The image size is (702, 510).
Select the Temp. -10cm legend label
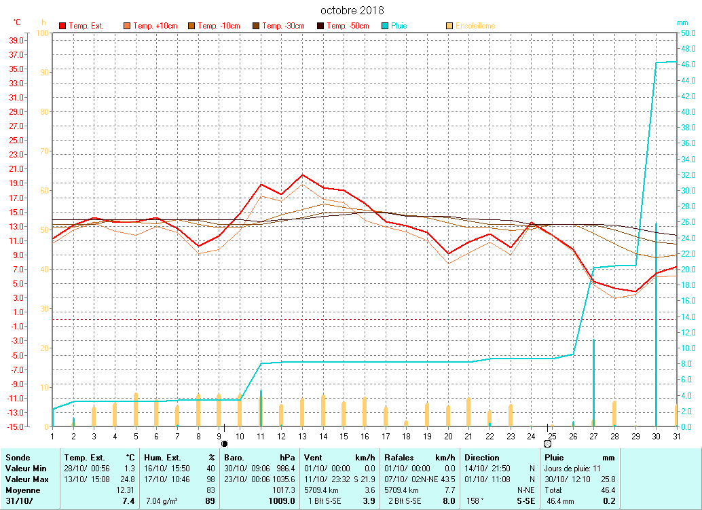point(219,26)
